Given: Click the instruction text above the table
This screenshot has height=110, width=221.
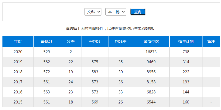Looking at the screenshot, I should coord(110,29).
